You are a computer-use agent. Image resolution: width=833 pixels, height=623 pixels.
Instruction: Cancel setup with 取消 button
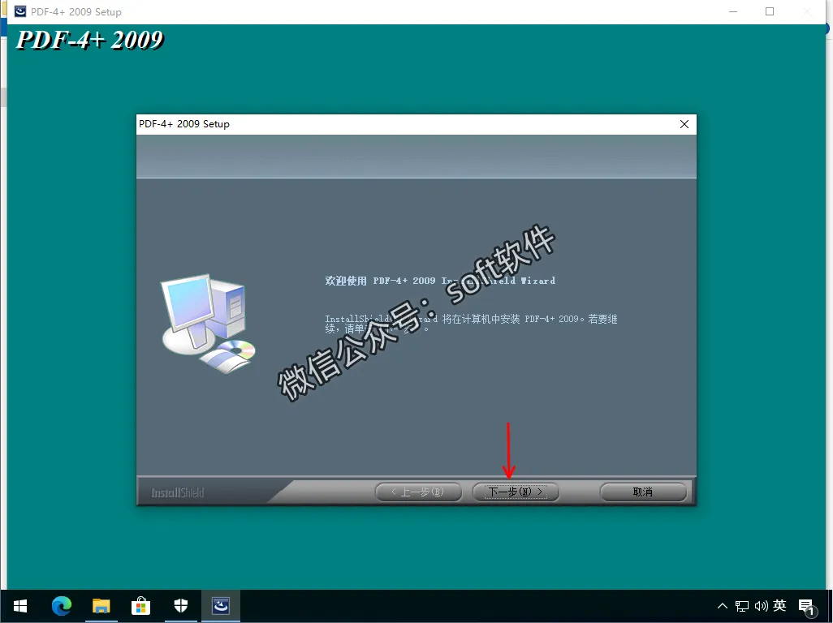click(x=643, y=492)
